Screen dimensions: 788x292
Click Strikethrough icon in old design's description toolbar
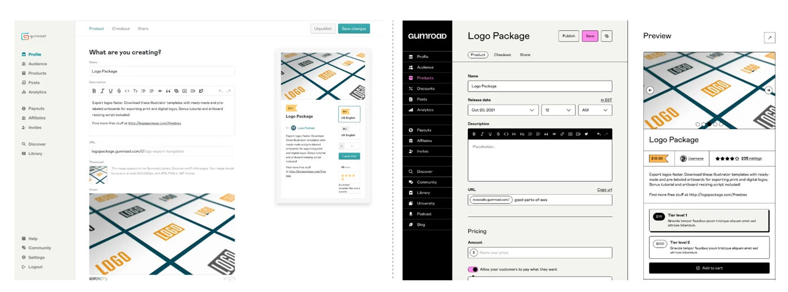(x=119, y=91)
